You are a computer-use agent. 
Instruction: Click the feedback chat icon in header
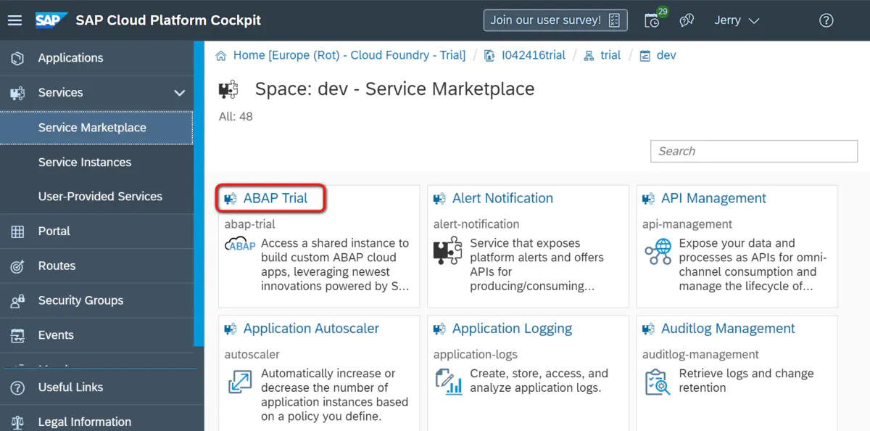click(687, 20)
